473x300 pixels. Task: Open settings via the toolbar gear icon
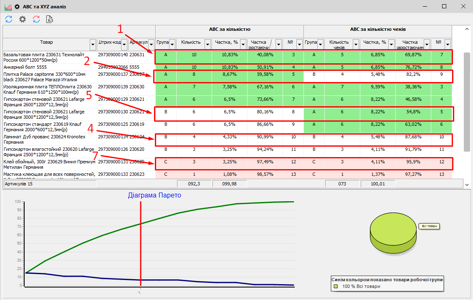click(x=23, y=19)
